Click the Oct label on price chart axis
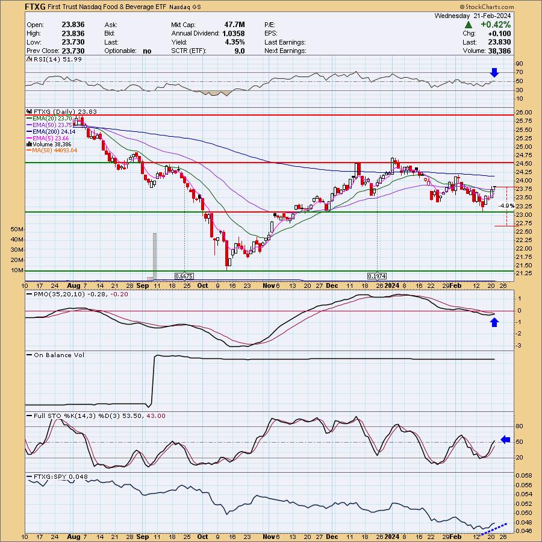 pos(203,286)
